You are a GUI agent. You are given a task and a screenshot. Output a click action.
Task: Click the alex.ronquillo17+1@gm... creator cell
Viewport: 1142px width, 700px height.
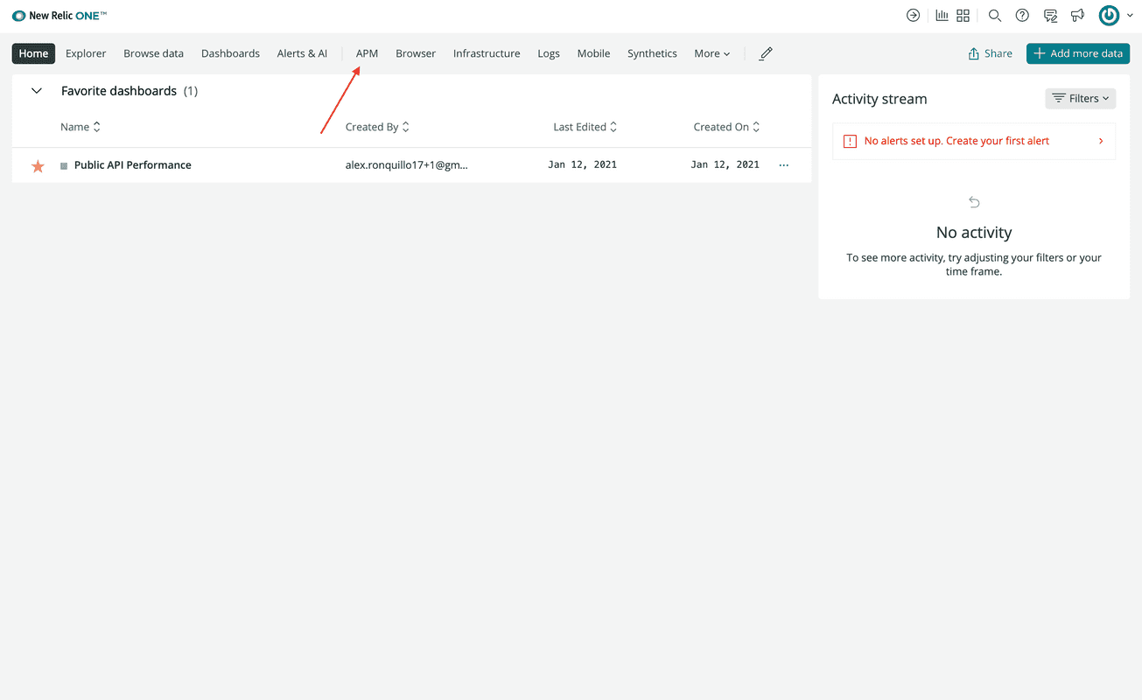pyautogui.click(x=407, y=165)
